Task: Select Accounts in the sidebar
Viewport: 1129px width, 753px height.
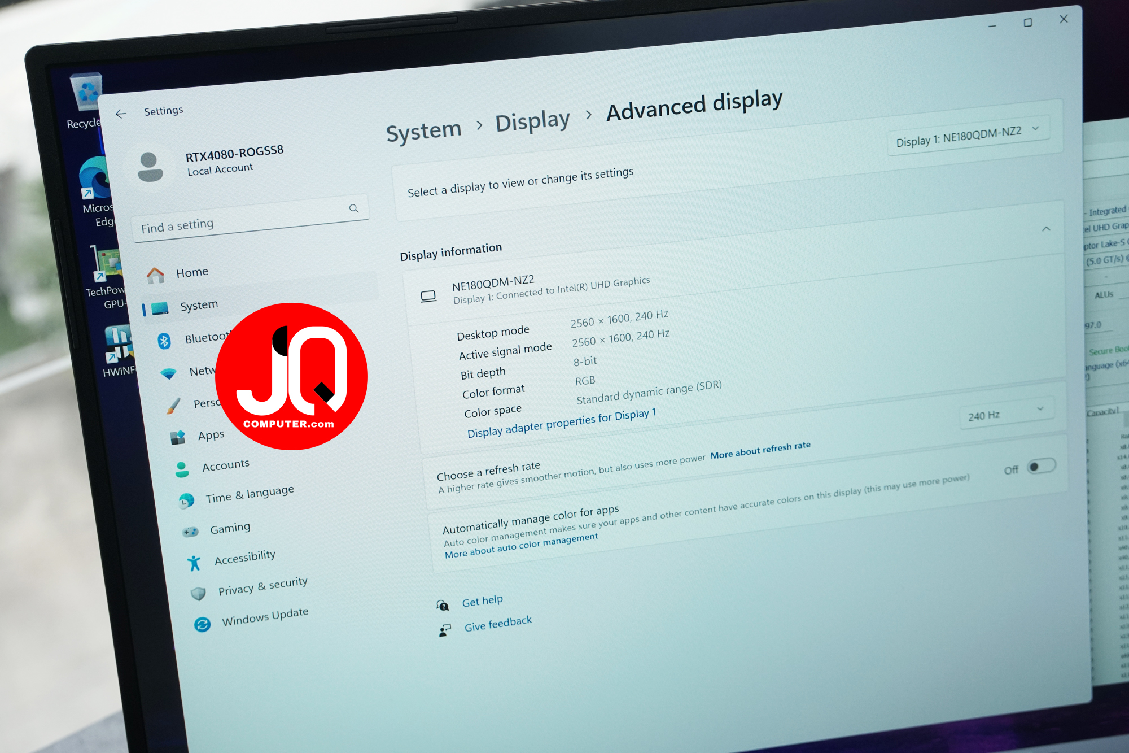Action: tap(226, 465)
